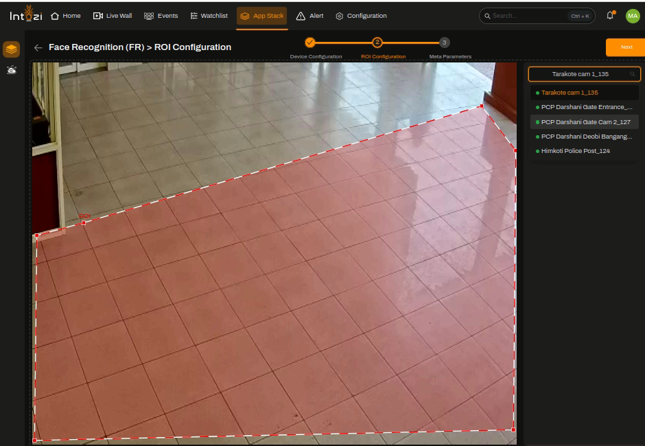The width and height of the screenshot is (645, 446).
Task: Open the Home menu
Action: click(x=66, y=16)
